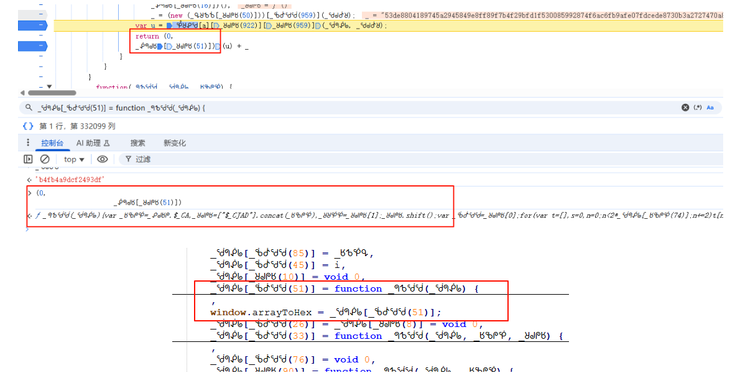Switch to the 新变化 tab
735x378 pixels.
click(174, 144)
